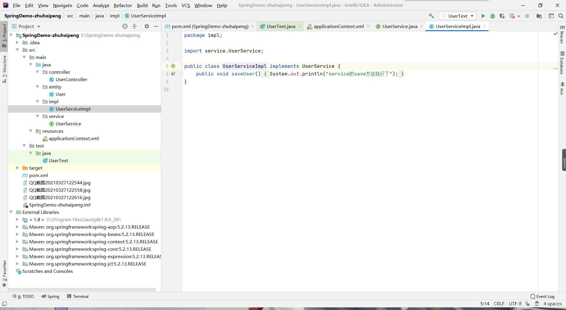Select QQ截图20210327122544.jpg file
Screen dimensions: 566x310
[x=60, y=183]
